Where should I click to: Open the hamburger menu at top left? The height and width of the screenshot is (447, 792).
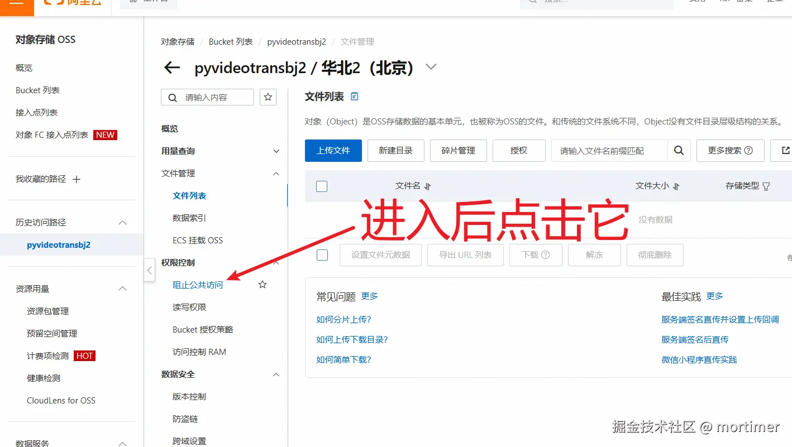point(17,3)
